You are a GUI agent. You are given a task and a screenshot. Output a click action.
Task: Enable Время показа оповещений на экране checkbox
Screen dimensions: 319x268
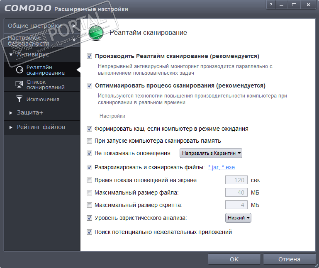pos(89,180)
